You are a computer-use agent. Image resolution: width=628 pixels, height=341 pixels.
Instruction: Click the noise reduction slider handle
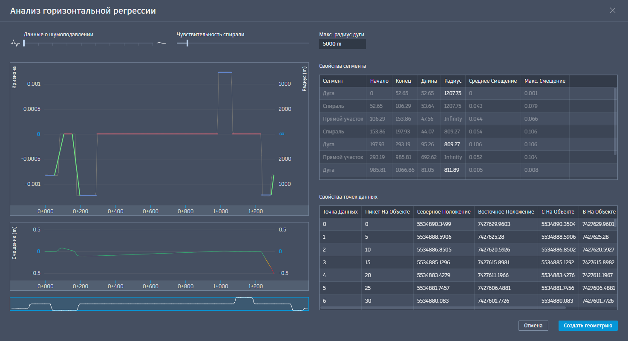tap(24, 43)
